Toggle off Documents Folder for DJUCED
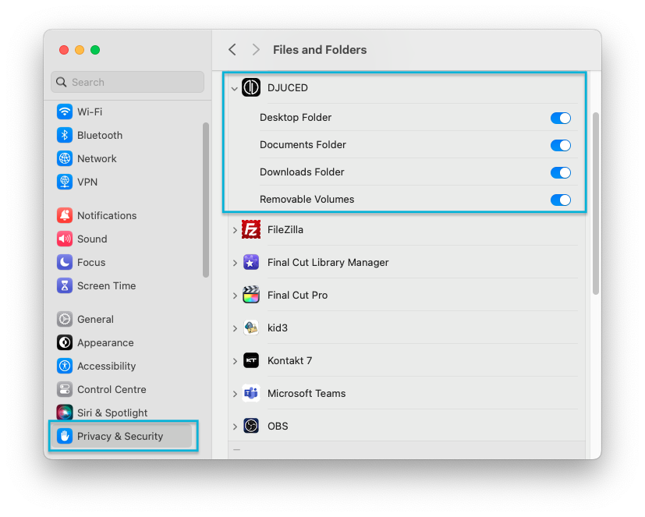645x517 pixels. [x=560, y=145]
